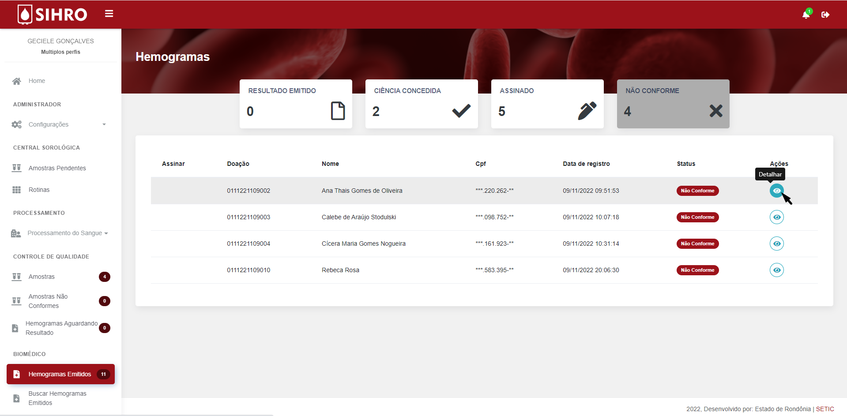
Task: Open Buscar Hemogramas Emitidos menu item
Action: (x=60, y=398)
